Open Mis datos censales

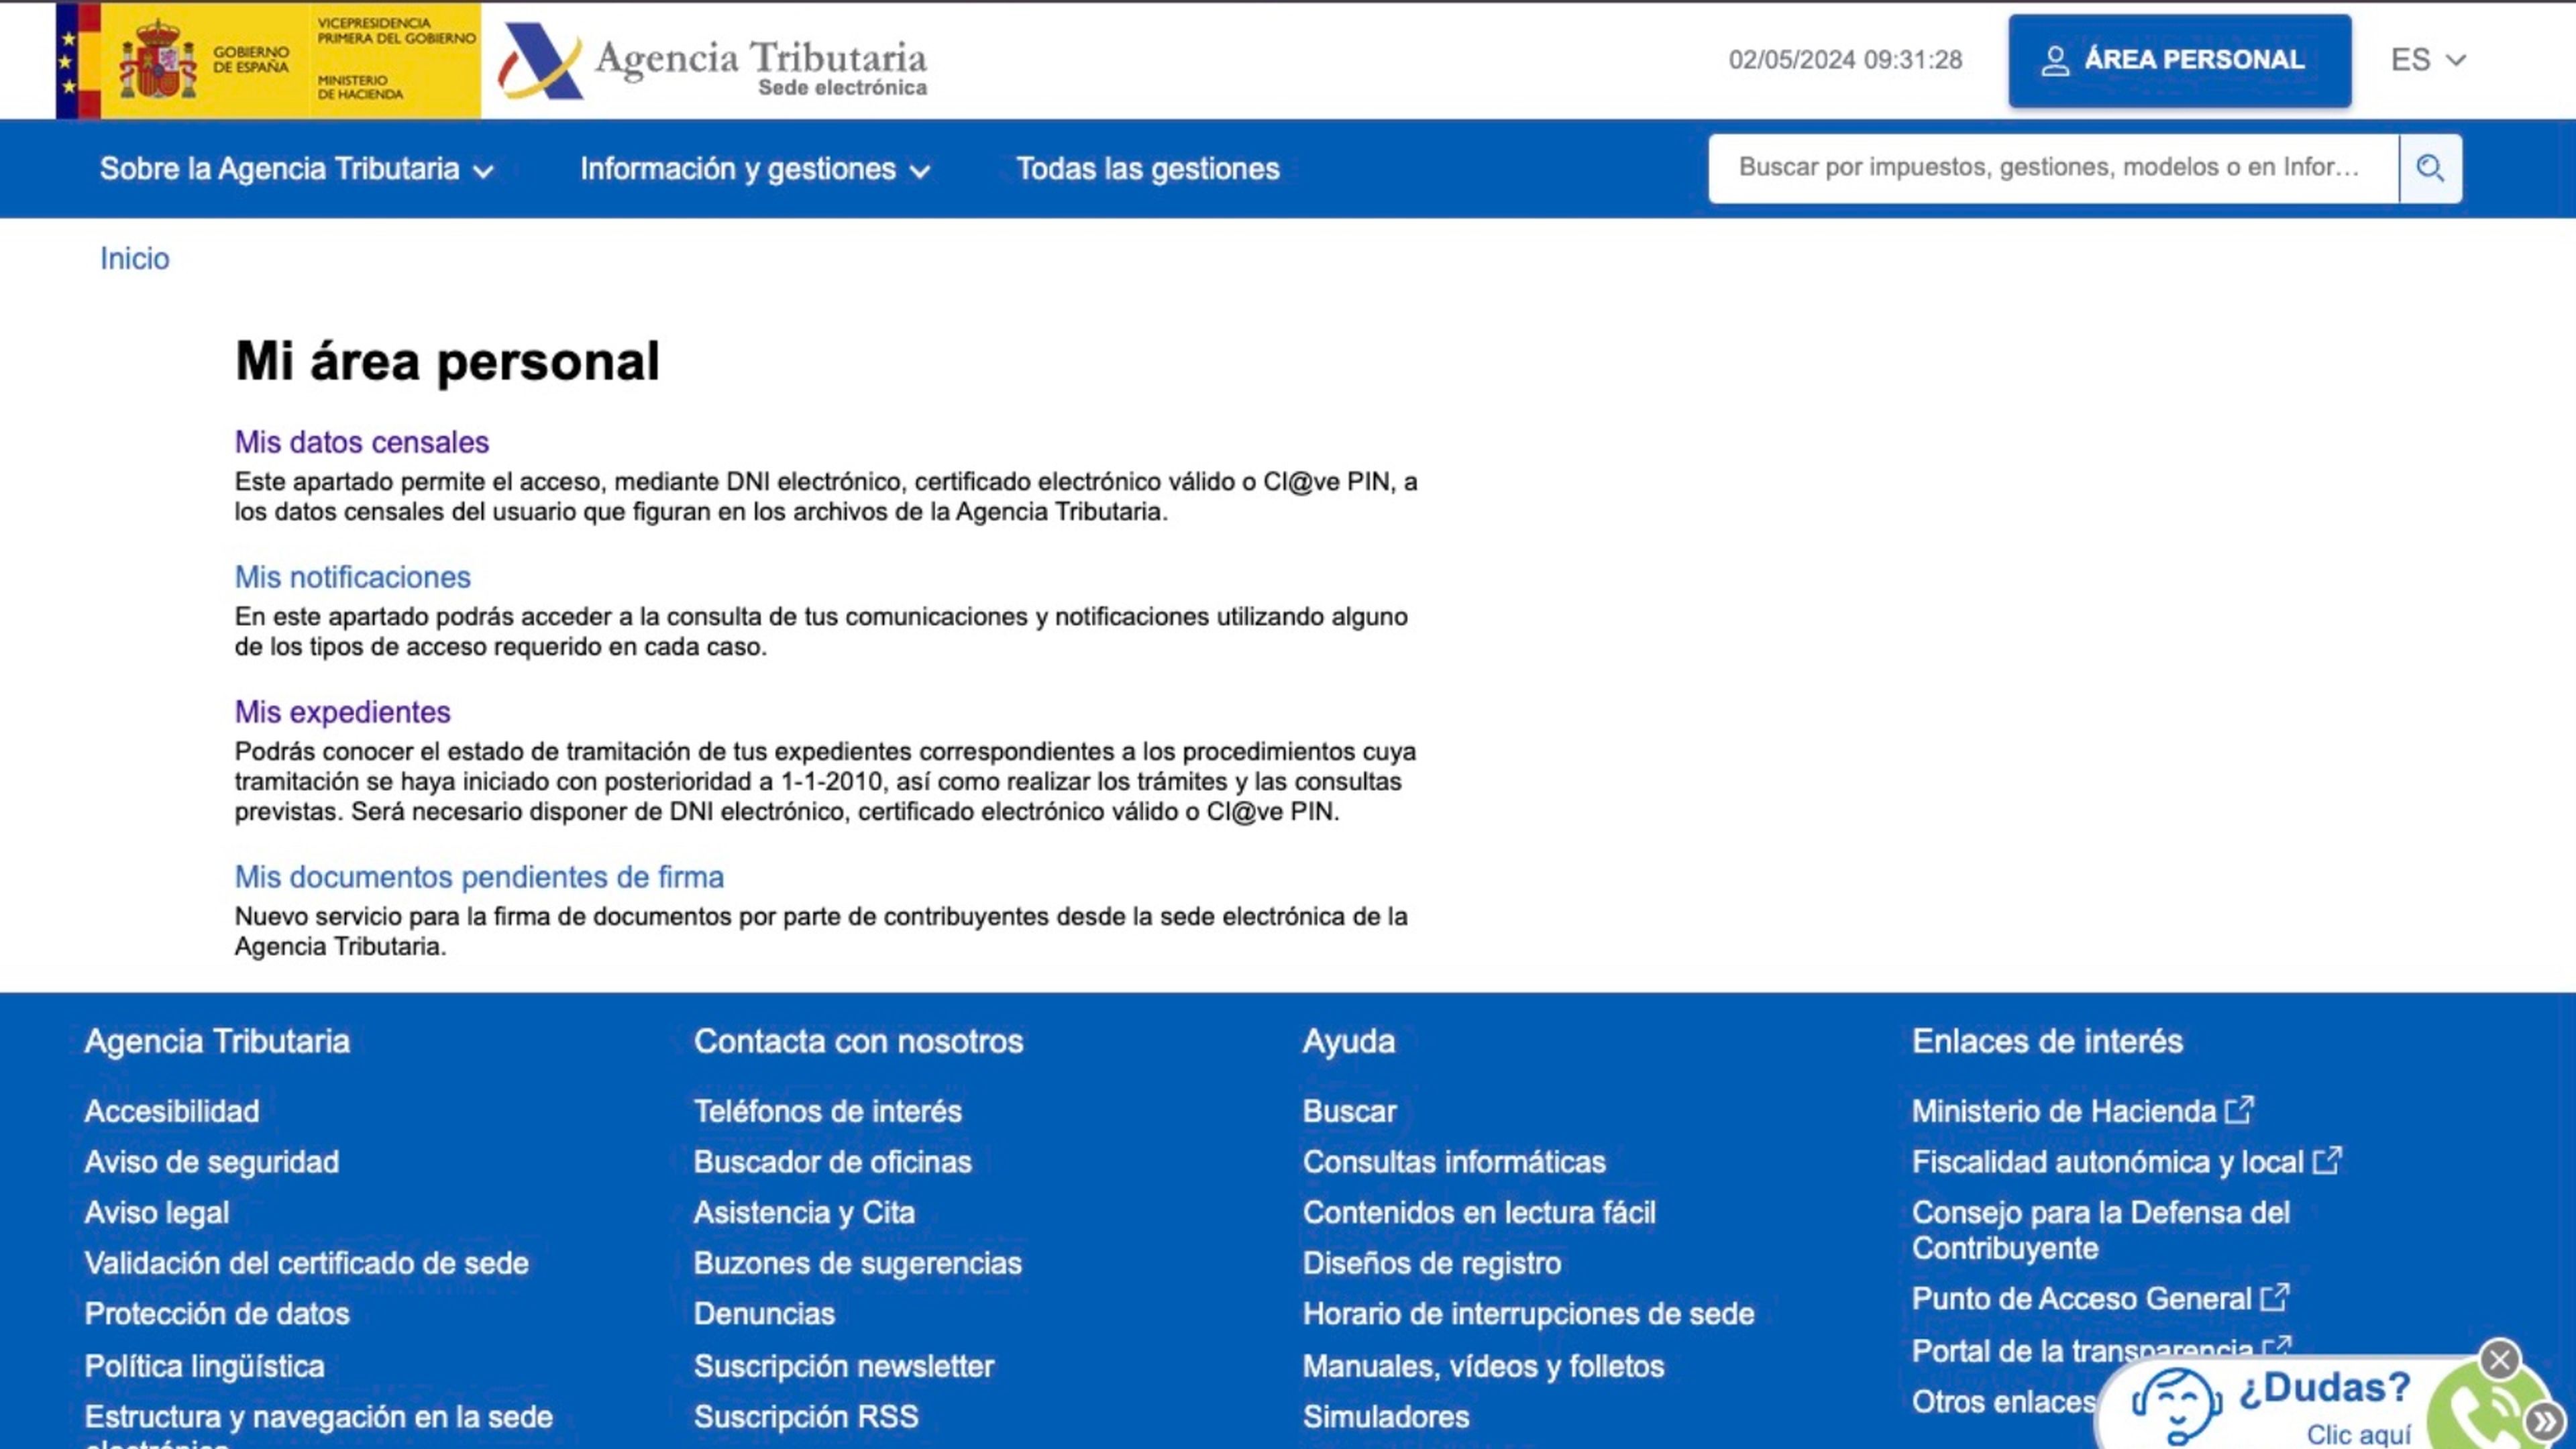tap(362, 442)
